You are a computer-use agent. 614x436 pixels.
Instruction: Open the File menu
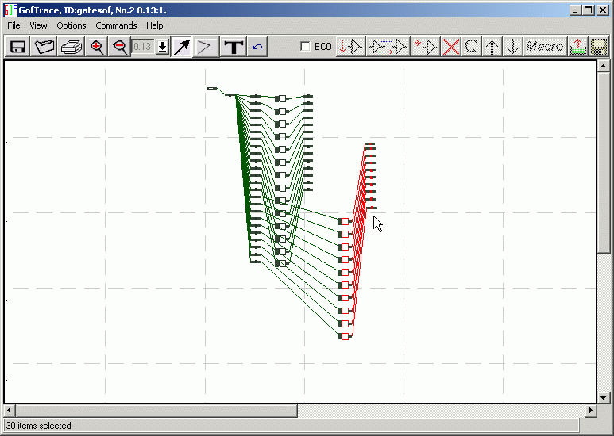14,25
